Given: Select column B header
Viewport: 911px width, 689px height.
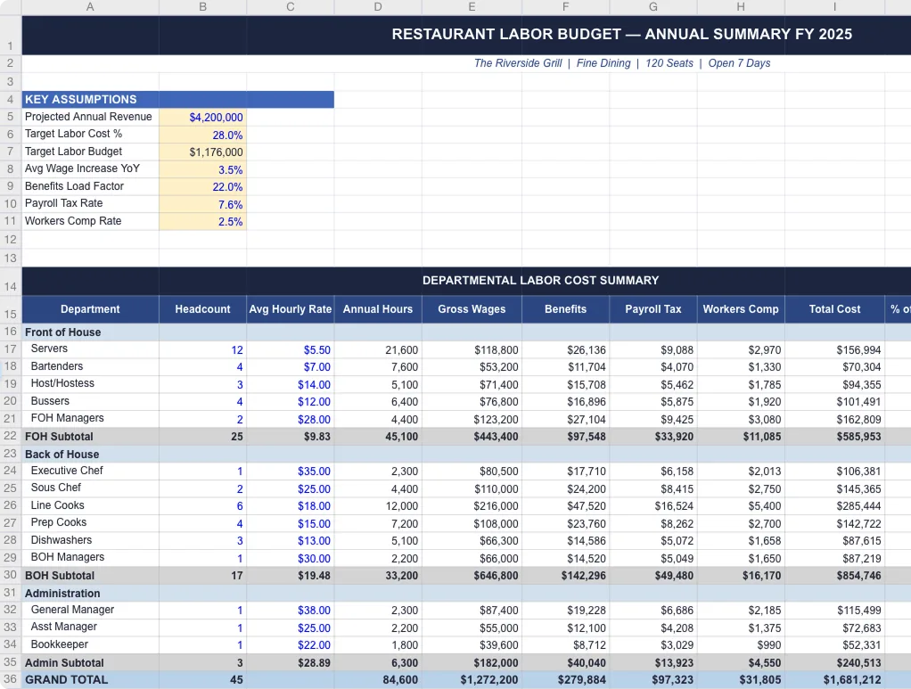Looking at the screenshot, I should (202, 7).
